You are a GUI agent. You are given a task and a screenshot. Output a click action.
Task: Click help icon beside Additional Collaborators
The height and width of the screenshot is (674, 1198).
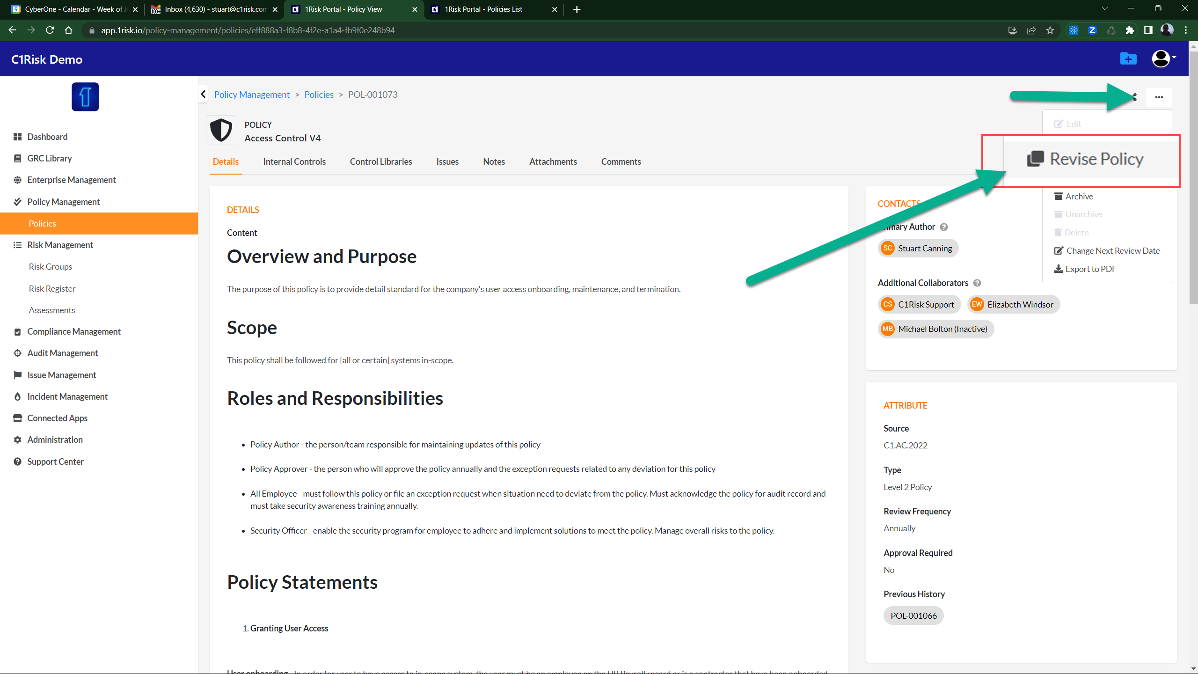coord(977,283)
